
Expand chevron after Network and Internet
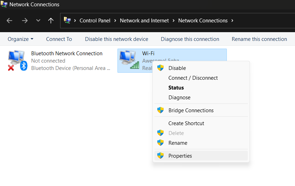point(173,21)
